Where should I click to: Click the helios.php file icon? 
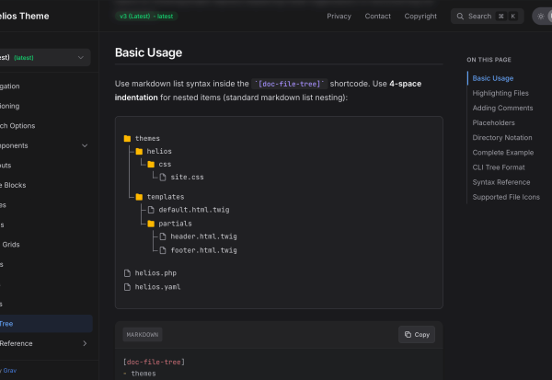(x=128, y=273)
